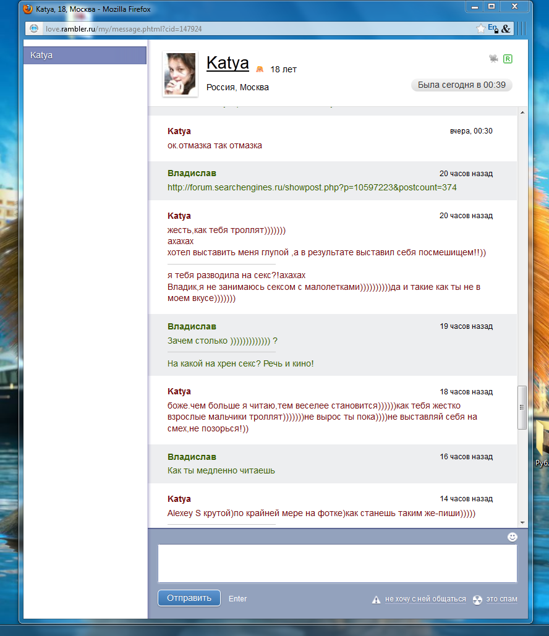Click the warning triangle icon near block link

point(376,600)
